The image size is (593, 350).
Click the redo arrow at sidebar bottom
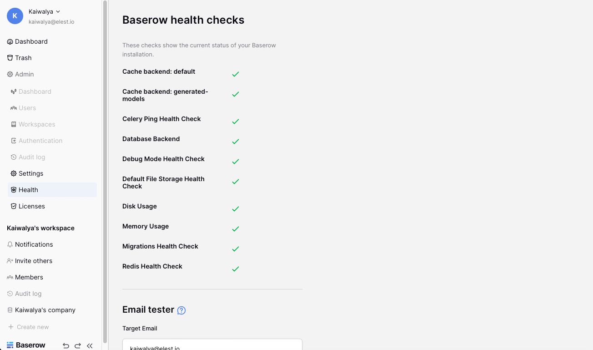pyautogui.click(x=77, y=346)
